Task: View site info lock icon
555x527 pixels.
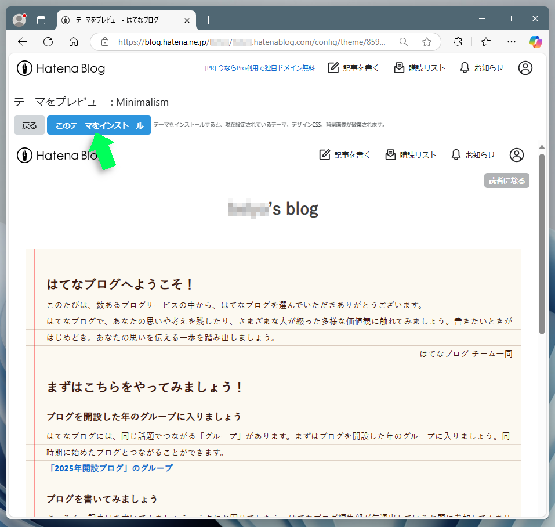Action: click(x=105, y=42)
